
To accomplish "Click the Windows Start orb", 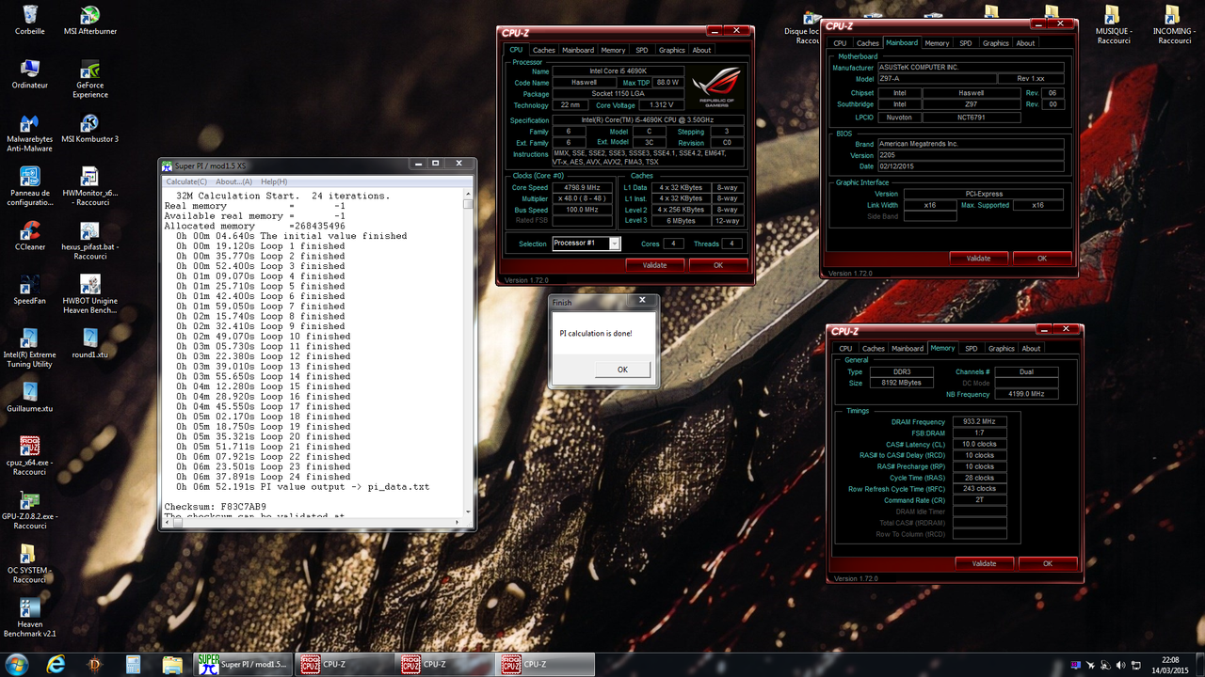I will pyautogui.click(x=17, y=664).
